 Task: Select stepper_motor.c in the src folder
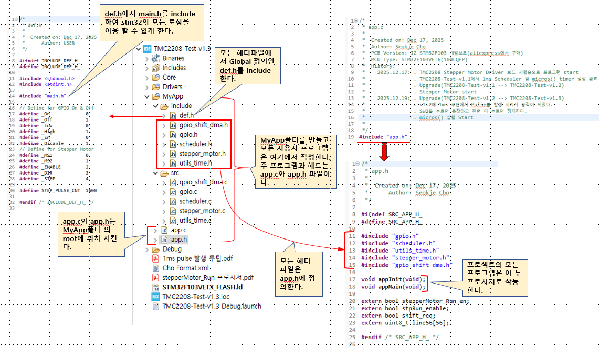tap(202, 211)
